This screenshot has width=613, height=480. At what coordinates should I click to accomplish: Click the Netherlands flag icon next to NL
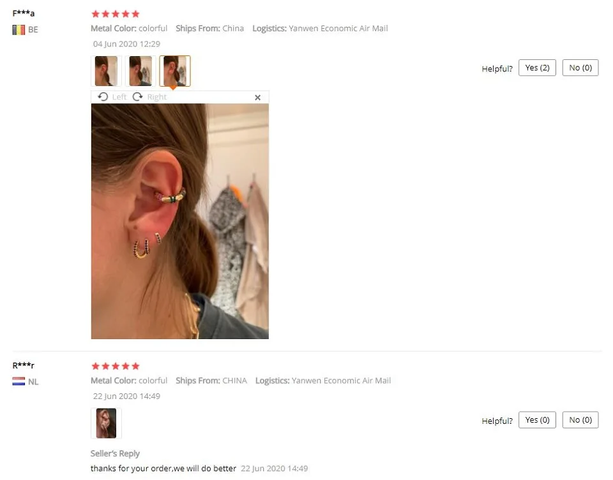(x=19, y=381)
